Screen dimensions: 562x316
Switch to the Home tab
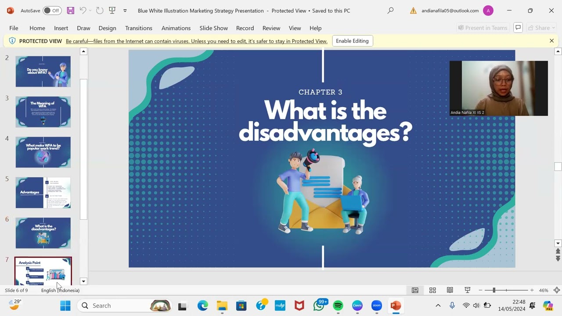(37, 28)
